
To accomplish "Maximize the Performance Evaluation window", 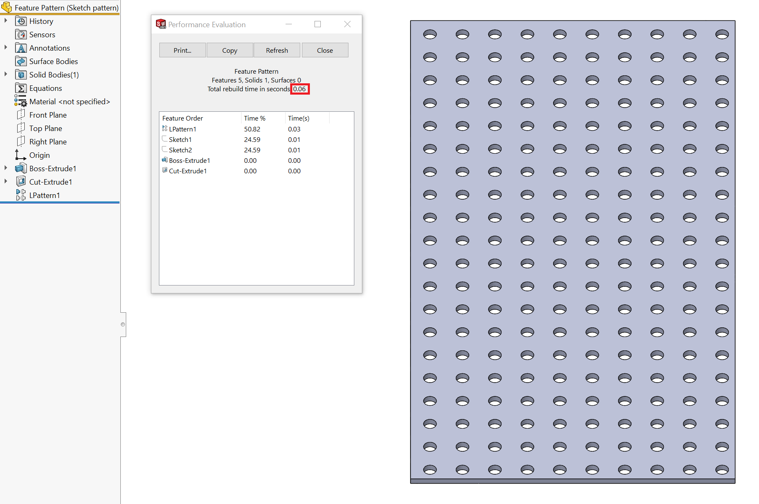I will pos(317,24).
